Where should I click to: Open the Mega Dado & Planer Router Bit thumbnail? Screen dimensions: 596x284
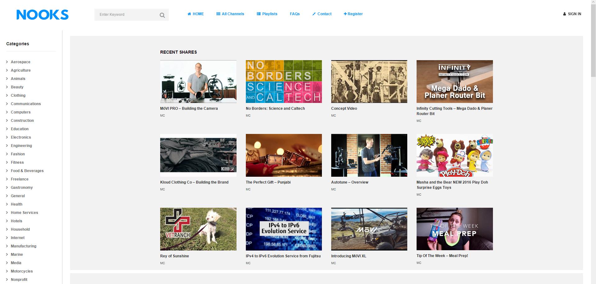tap(455, 82)
